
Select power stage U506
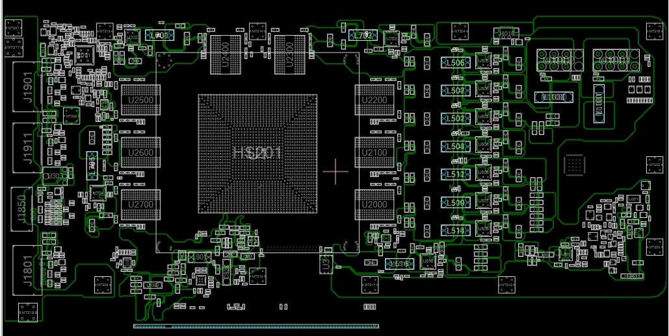[x=484, y=89]
